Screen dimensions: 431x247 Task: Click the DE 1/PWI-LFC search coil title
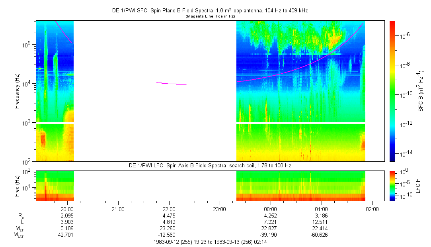point(210,165)
